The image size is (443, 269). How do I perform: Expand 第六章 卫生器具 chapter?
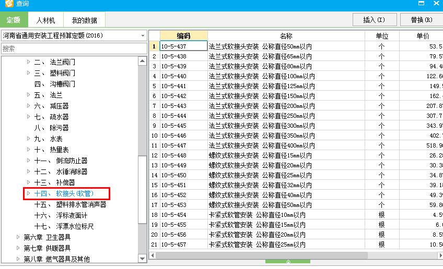18,237
